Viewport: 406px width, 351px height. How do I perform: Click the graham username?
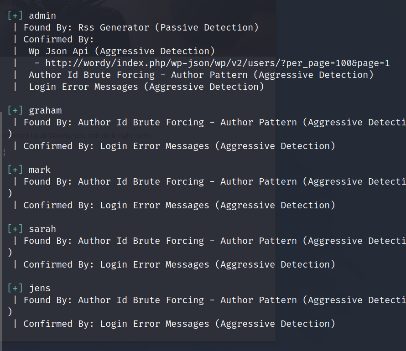pos(45,110)
